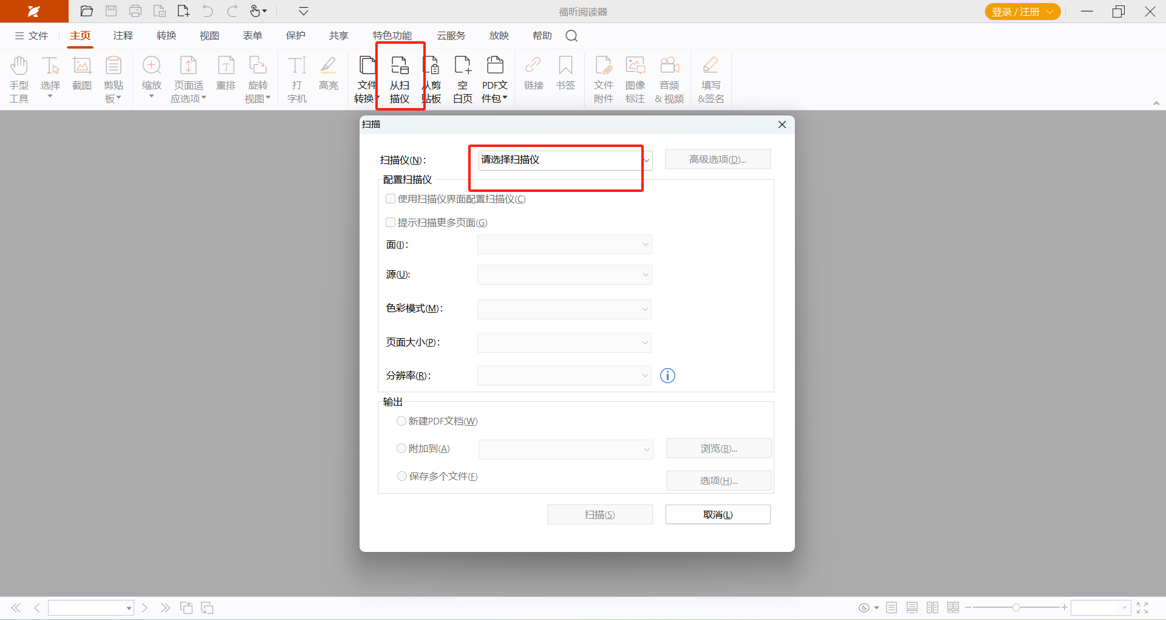The width and height of the screenshot is (1166, 620).
Task: Switch to the 特色功能 tab
Action: (x=392, y=36)
